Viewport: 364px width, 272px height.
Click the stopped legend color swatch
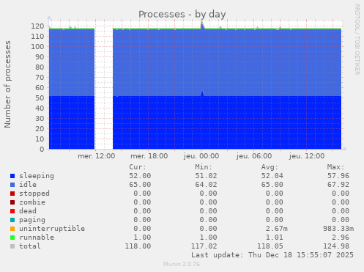tap(12, 194)
